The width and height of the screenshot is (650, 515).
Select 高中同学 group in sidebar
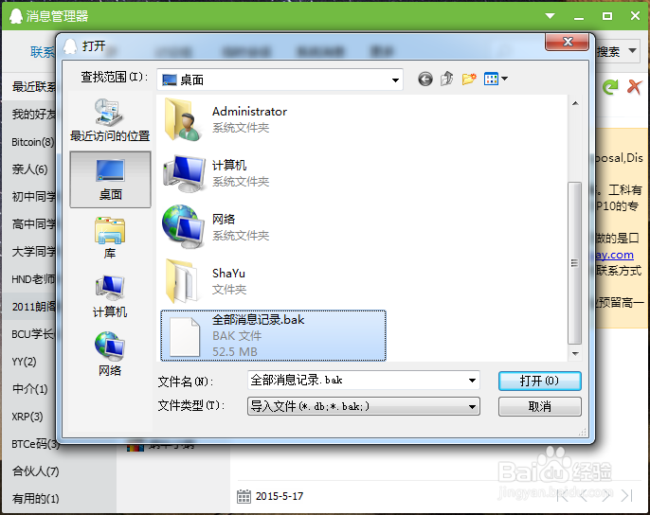(x=34, y=223)
